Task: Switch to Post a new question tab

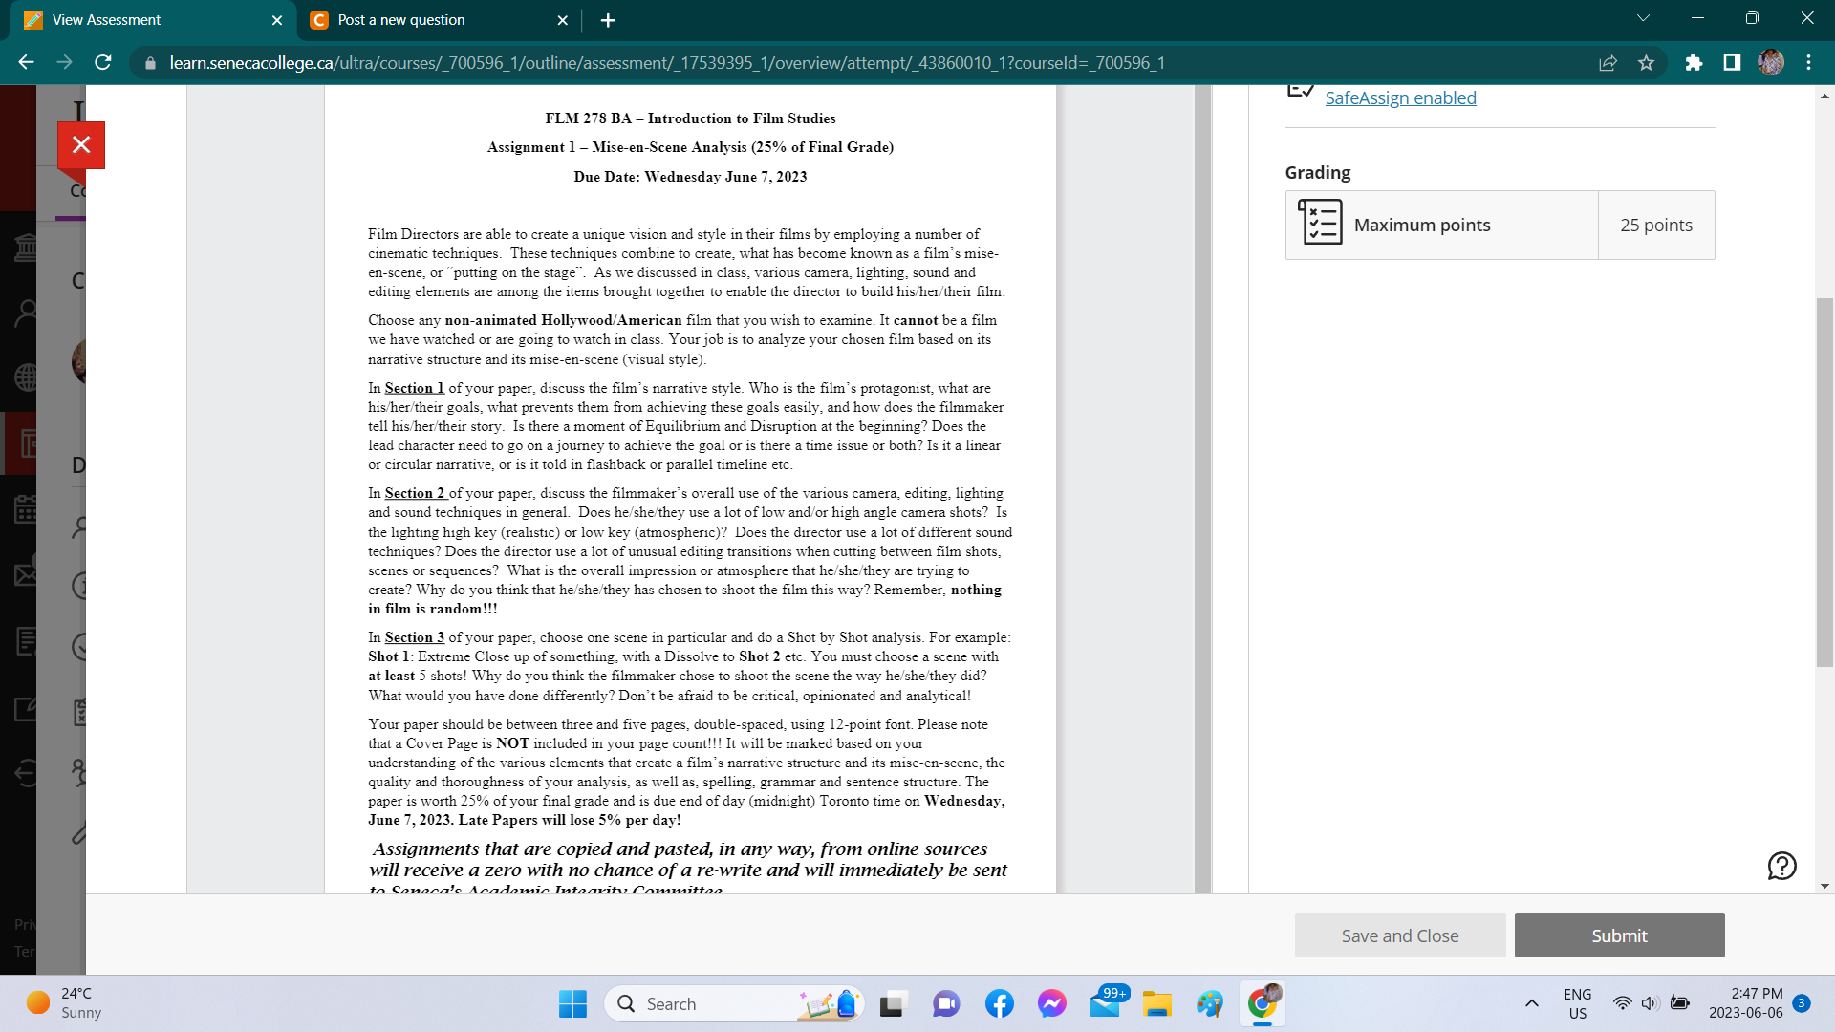Action: [x=401, y=20]
